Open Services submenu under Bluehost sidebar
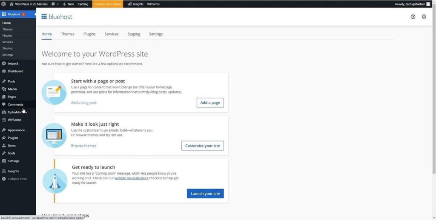 pyautogui.click(x=8, y=42)
